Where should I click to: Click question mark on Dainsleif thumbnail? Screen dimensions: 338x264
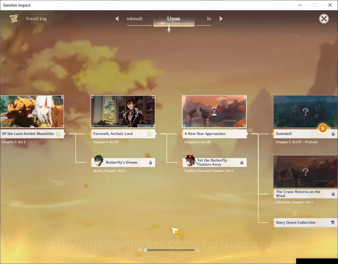pos(305,112)
